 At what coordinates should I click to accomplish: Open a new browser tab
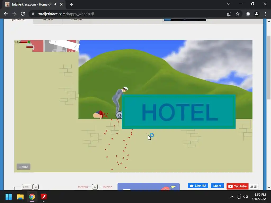71,4
